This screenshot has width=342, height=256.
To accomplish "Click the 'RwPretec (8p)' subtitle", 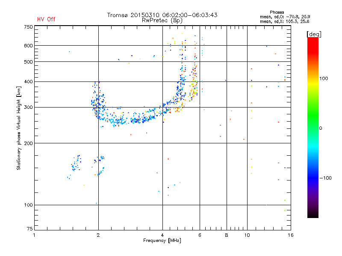I will pos(162,20).
